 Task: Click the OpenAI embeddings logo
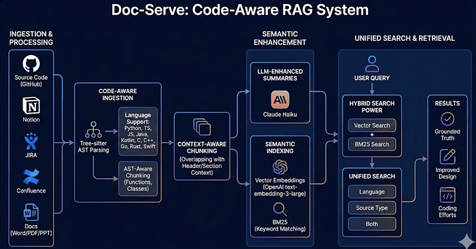[280, 167]
